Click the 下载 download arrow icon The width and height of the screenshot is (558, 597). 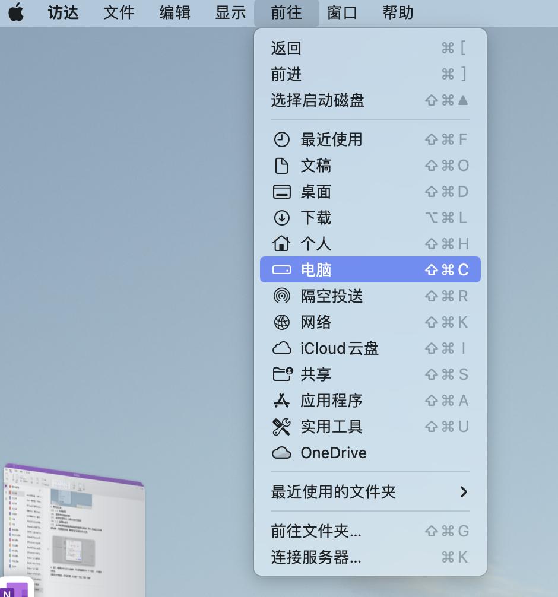(281, 218)
